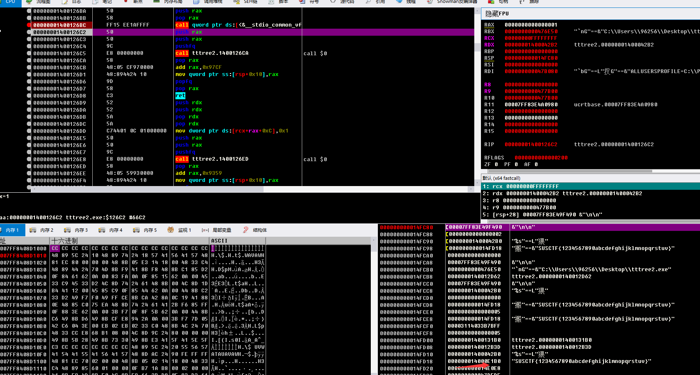Select argument row '2: rdx 00000001400042B2'
The height and width of the screenshot is (375, 700).
590,194
